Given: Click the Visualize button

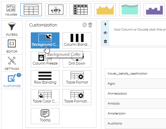Looking at the screenshot, I should point(11,10).
